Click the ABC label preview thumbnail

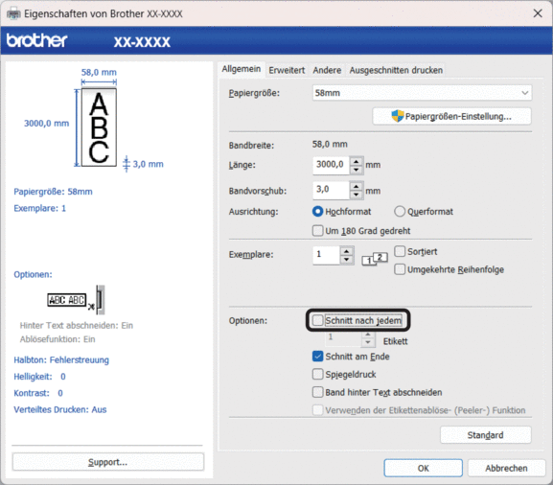tap(99, 127)
